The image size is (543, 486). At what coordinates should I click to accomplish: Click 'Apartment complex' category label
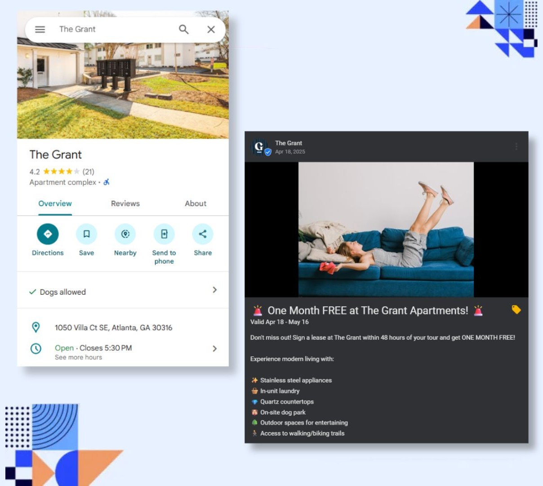pyautogui.click(x=63, y=182)
